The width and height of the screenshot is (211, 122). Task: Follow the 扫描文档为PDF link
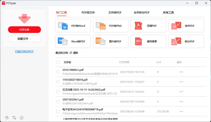tap(24, 51)
